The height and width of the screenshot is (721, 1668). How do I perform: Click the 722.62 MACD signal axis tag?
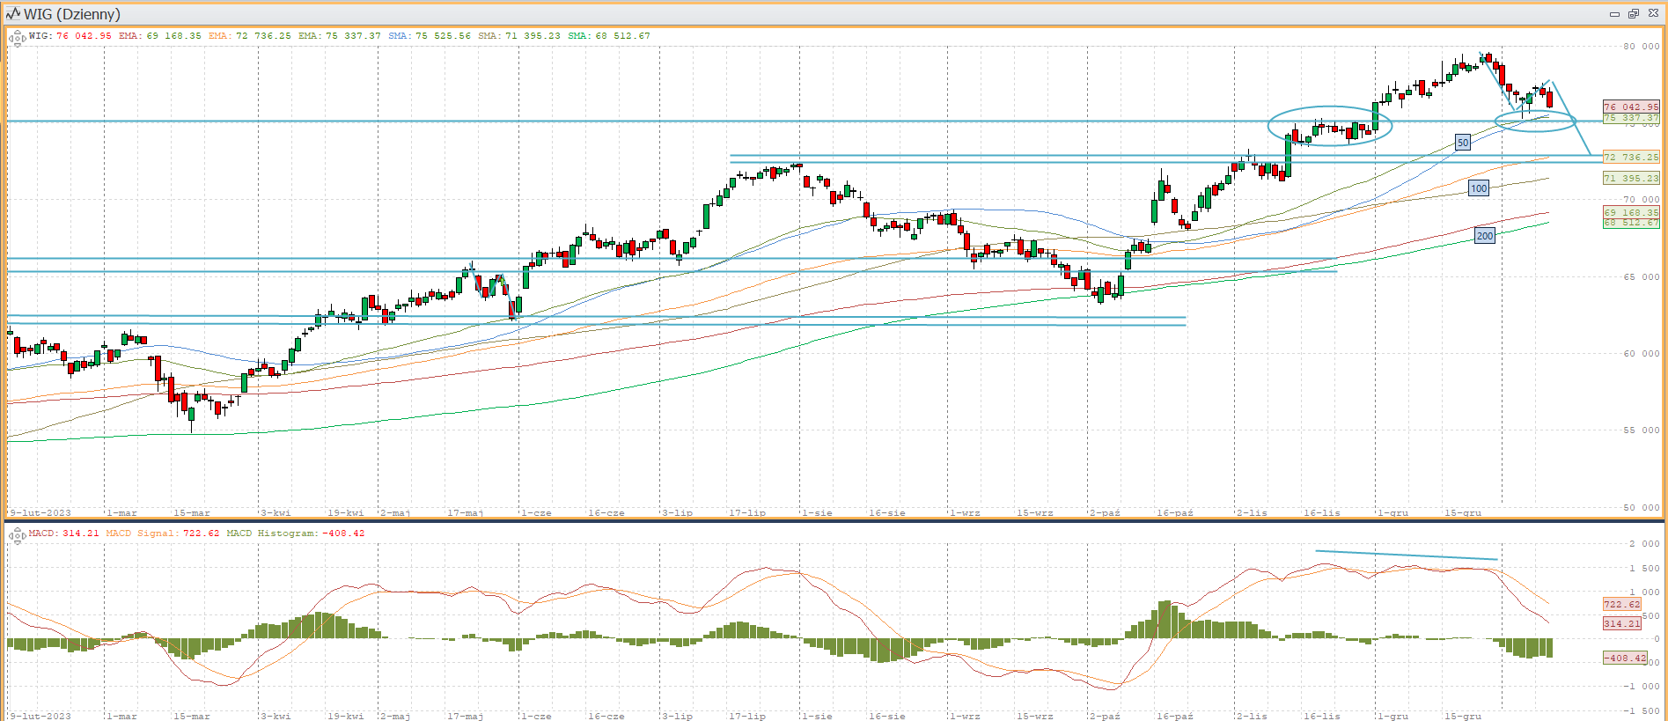point(1621,604)
